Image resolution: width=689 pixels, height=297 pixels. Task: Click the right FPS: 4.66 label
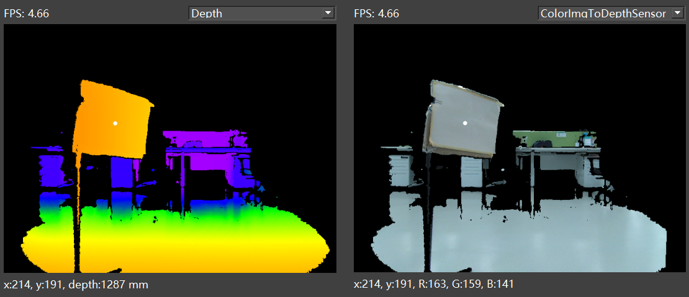click(377, 14)
